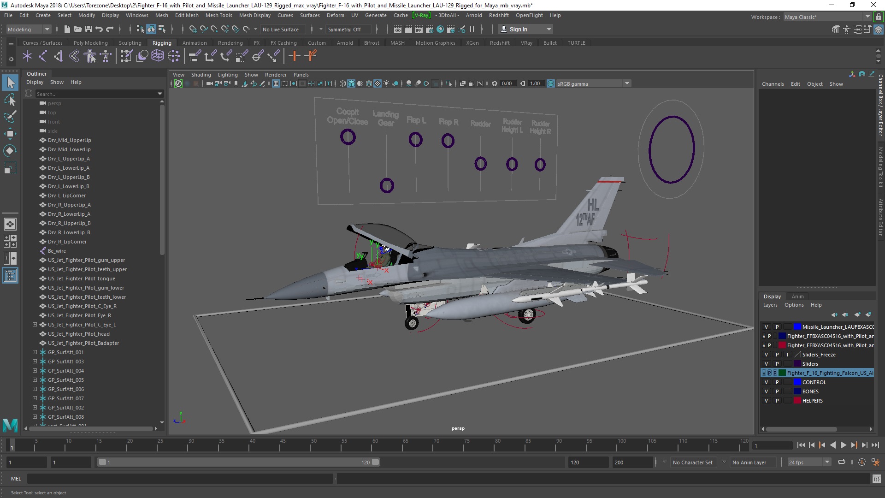
Task: Toggle Auto Keyframe button
Action: [861, 462]
